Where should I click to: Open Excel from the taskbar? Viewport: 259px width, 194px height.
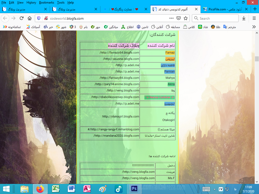(x=56, y=189)
